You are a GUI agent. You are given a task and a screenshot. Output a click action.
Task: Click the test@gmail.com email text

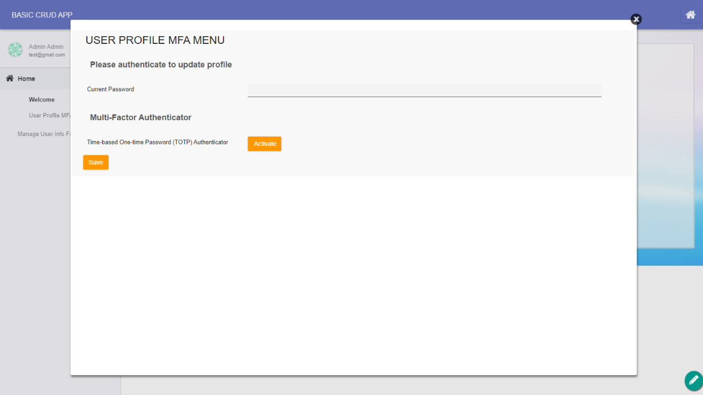(47, 55)
